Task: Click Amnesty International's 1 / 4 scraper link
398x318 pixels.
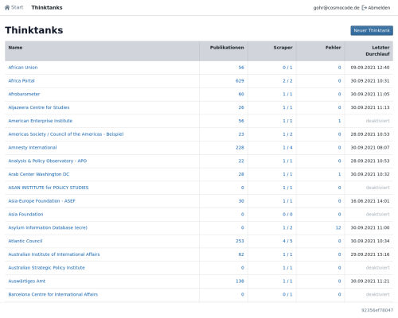Action: pyautogui.click(x=287, y=147)
